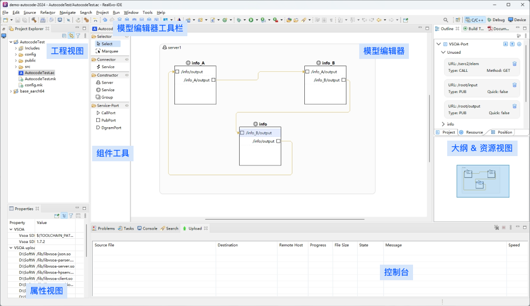Open the Navigate menu
530x306 pixels.
tap(68, 12)
